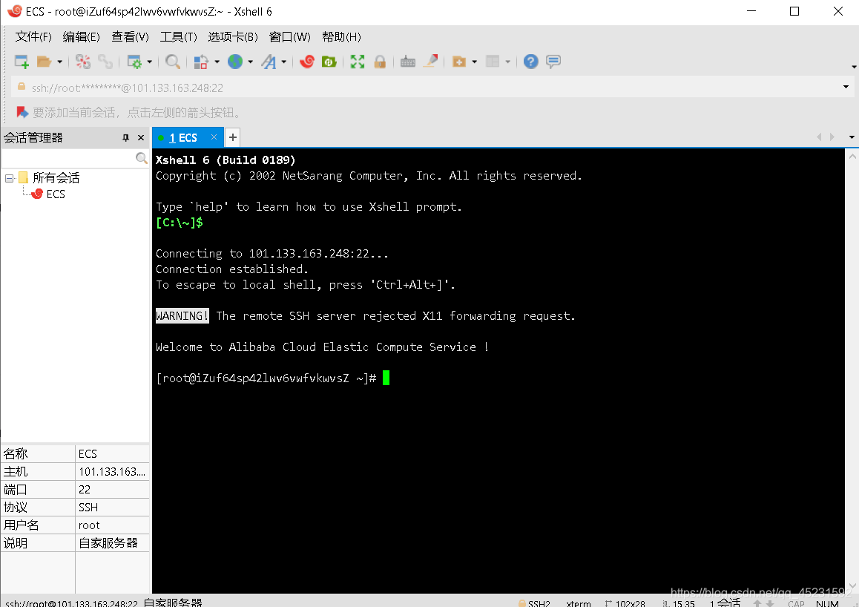859x607 pixels.
Task: Click the red bookmark arrow to add session
Action: tap(22, 112)
